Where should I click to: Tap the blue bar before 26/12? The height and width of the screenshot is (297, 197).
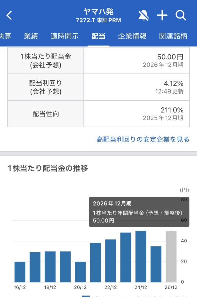click(x=156, y=264)
